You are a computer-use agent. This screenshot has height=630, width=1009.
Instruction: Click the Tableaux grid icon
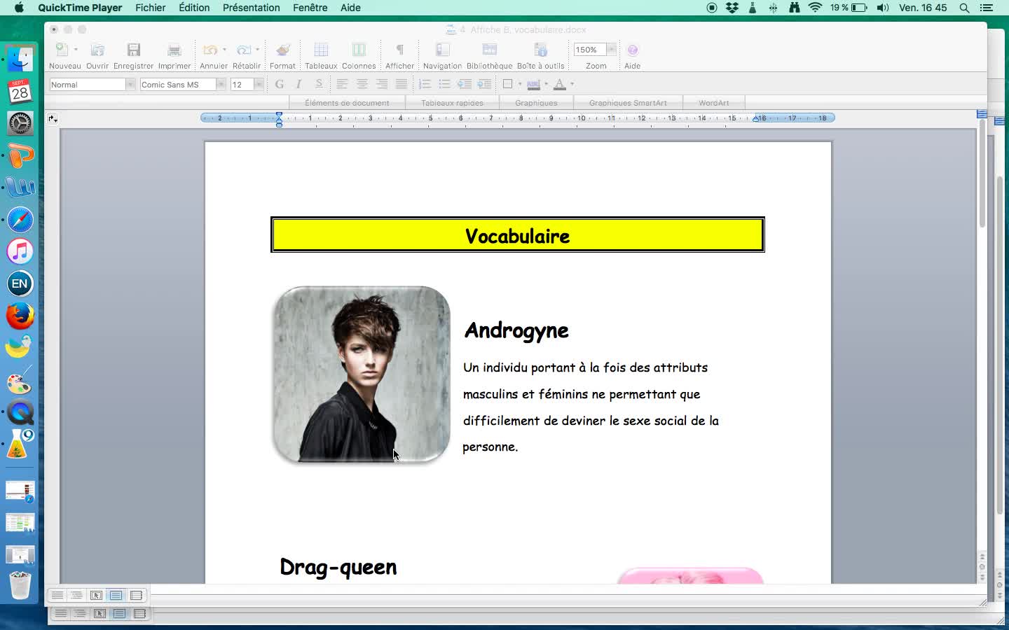coord(321,50)
